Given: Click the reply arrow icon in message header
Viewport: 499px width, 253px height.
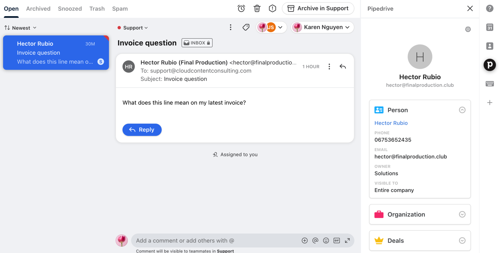Looking at the screenshot, I should (x=343, y=67).
